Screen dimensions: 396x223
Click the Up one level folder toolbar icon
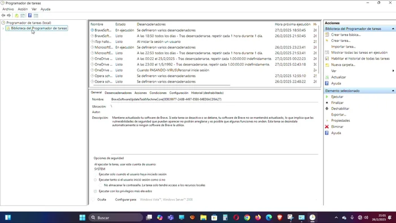pos(16,15)
